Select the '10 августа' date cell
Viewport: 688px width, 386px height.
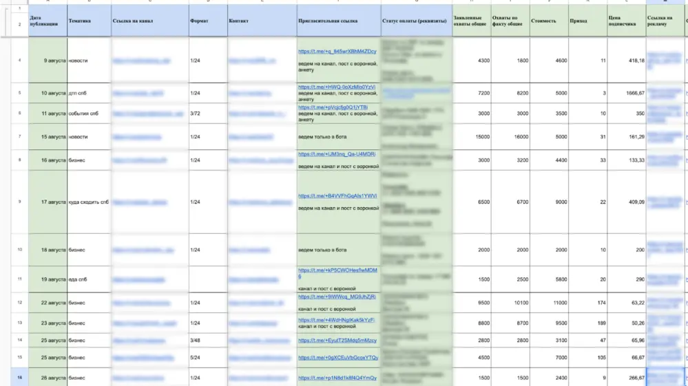(x=48, y=93)
